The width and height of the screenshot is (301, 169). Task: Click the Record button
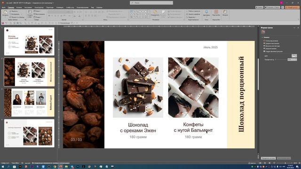[x=259, y=8]
